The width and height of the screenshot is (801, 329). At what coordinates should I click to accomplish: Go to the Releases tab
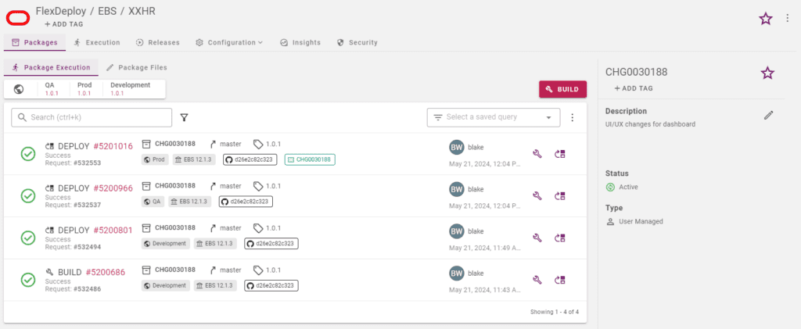click(x=158, y=42)
